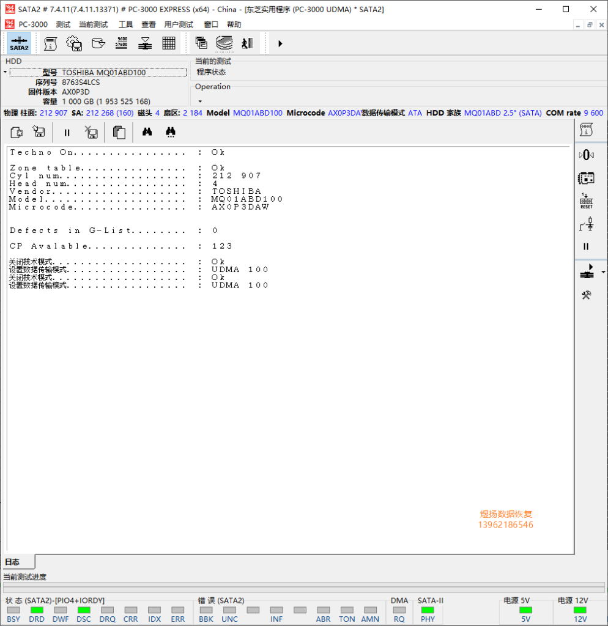Open dropdown arrow beside right sidebar run icon
The height and width of the screenshot is (626, 608).
tap(604, 272)
